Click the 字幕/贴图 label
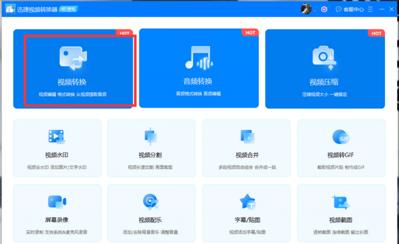 (x=247, y=220)
